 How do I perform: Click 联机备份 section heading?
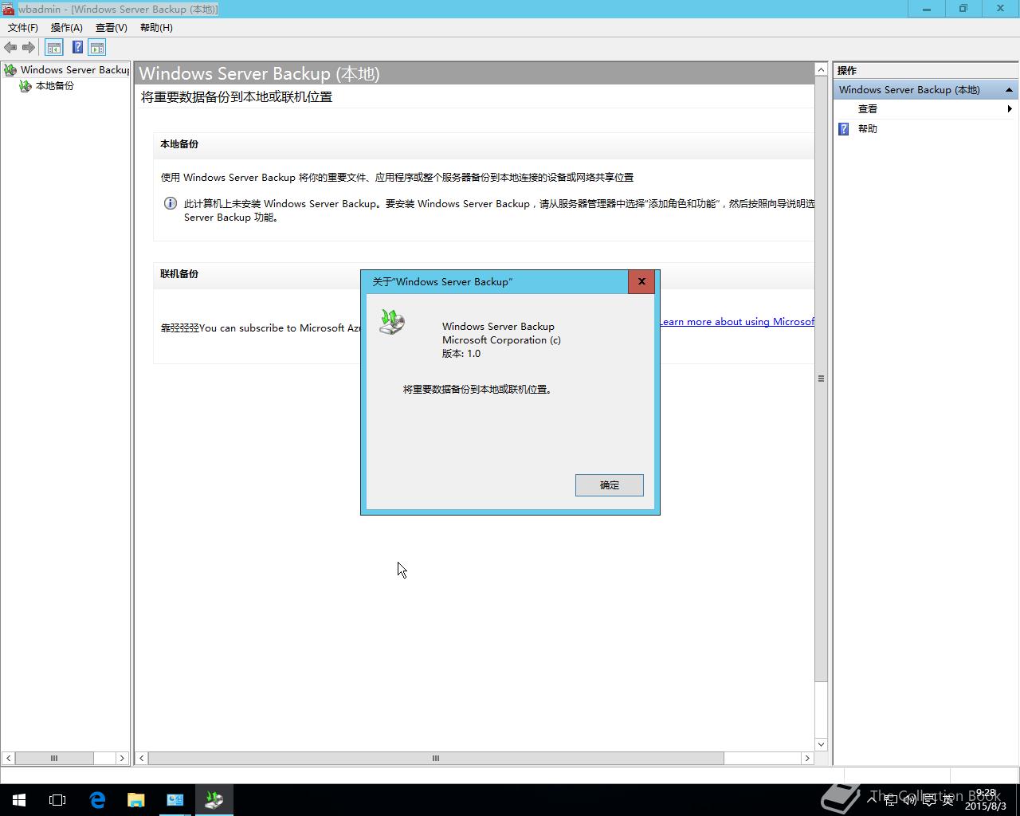point(179,274)
